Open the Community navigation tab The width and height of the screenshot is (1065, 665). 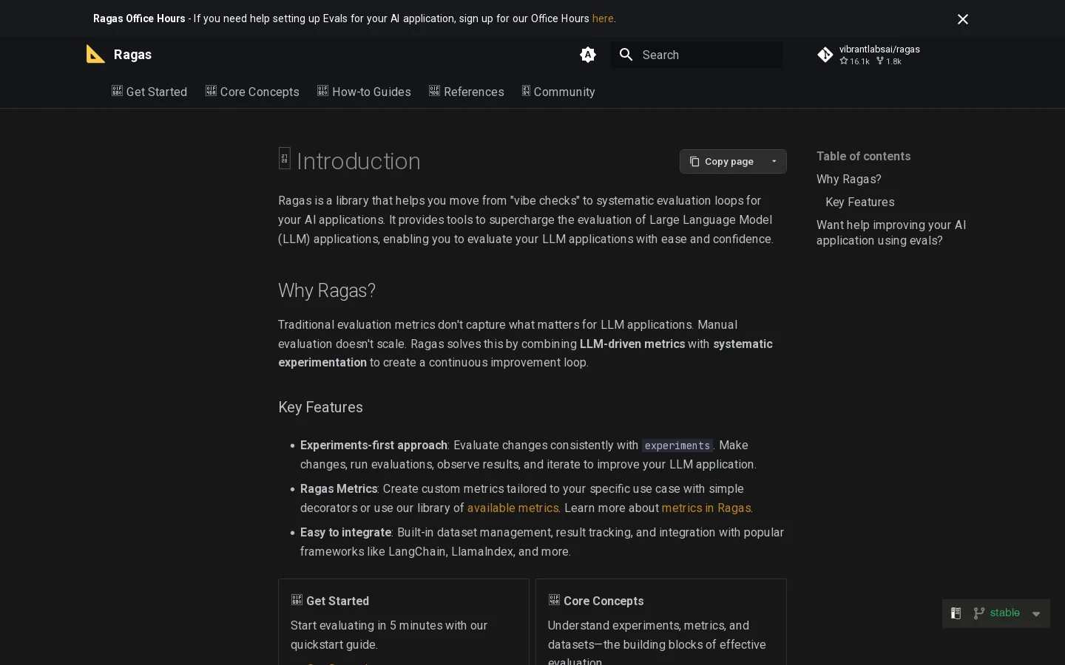(558, 92)
